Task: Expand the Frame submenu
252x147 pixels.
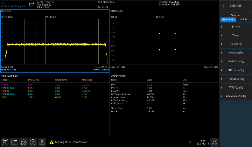Action: pos(236,27)
